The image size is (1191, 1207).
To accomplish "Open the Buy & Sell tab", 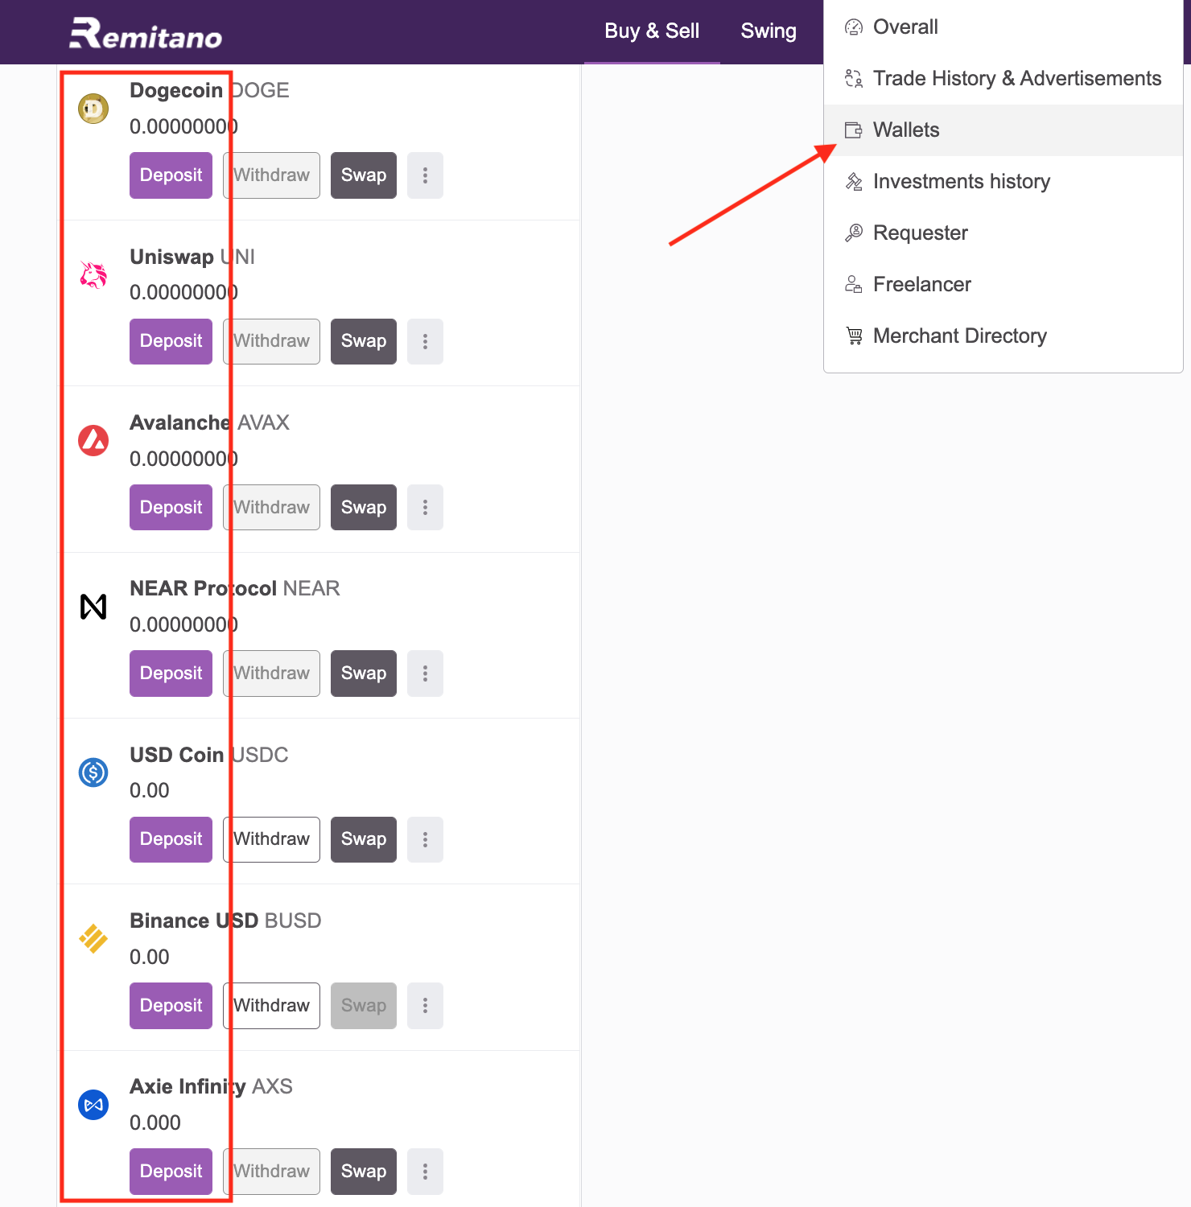I will click(x=652, y=31).
